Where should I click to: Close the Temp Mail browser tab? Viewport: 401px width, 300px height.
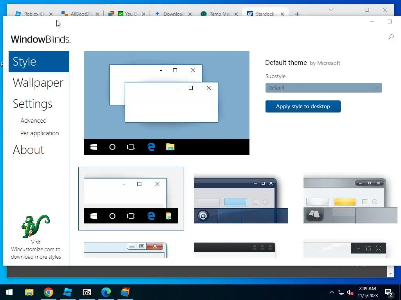coord(236,14)
